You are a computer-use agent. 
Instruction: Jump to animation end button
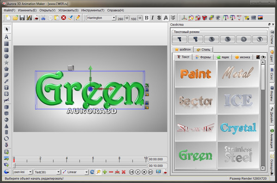pos(151,171)
